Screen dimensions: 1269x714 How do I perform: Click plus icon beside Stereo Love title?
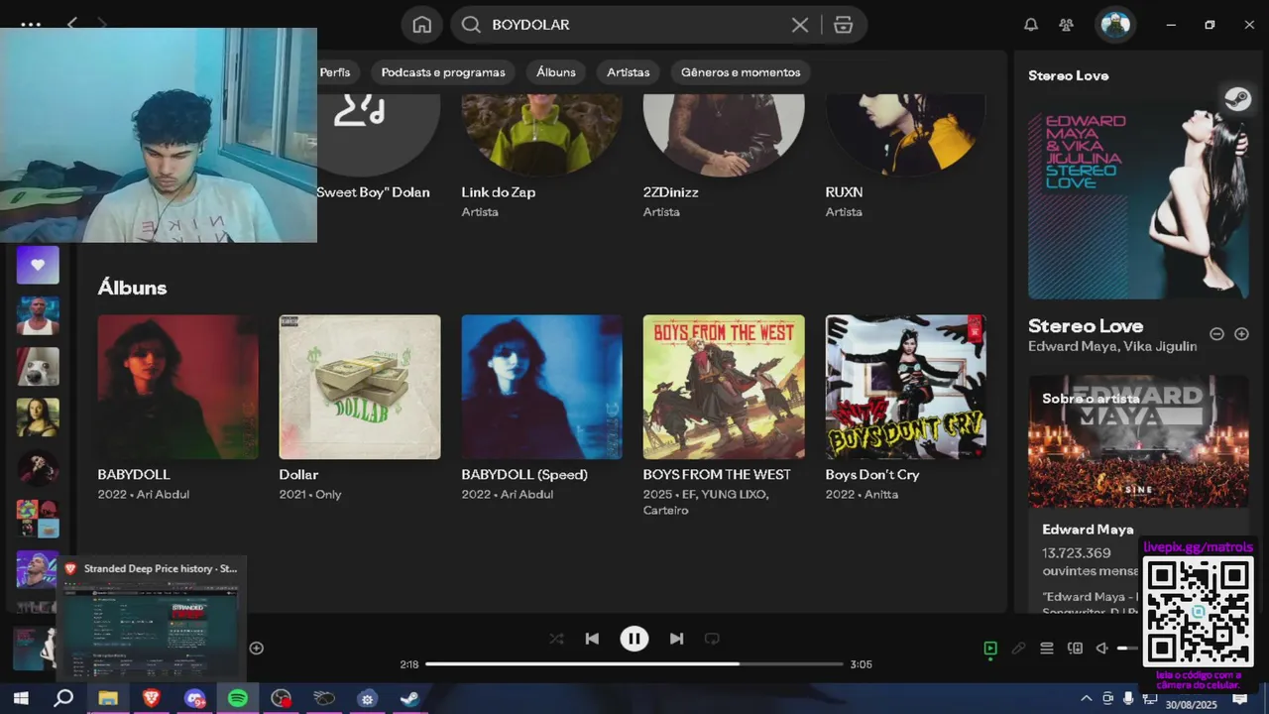tap(1241, 334)
